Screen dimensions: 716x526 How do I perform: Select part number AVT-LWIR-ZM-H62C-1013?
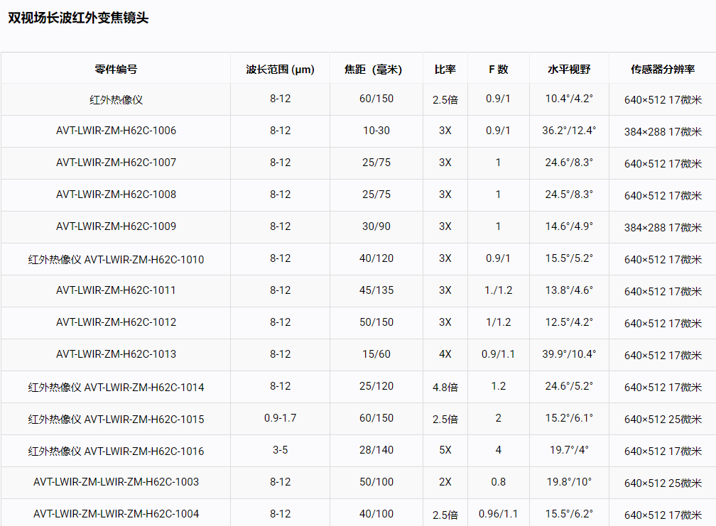click(116, 354)
